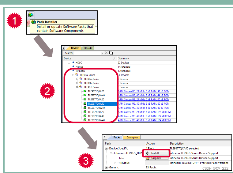Screen dimensions: 233x173
Task: Click chip icon beside TLE9879QXA20
Action: tap(85, 112)
